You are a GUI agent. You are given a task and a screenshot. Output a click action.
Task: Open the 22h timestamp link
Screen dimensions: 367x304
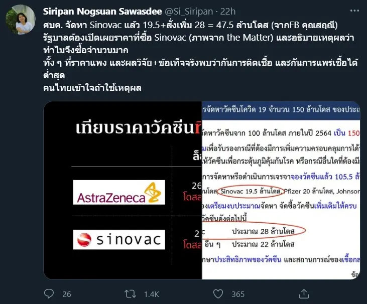228,12
